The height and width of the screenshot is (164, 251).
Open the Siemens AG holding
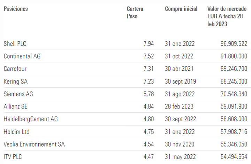pos(18,94)
